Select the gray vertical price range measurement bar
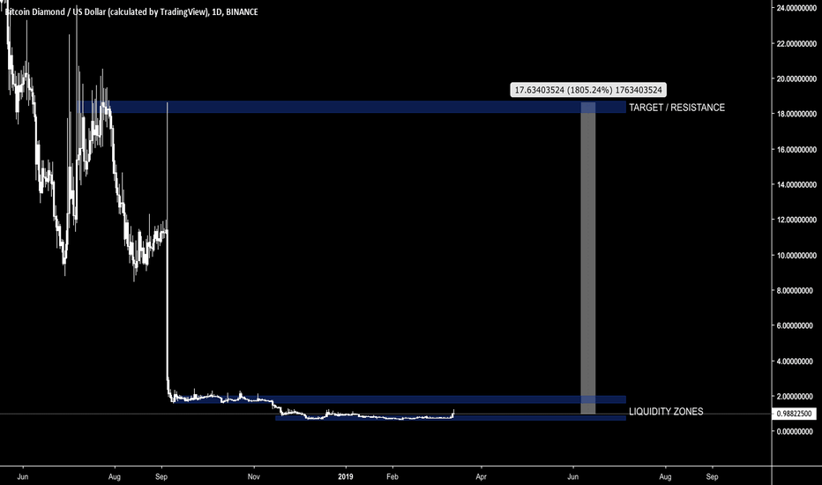 coord(587,257)
